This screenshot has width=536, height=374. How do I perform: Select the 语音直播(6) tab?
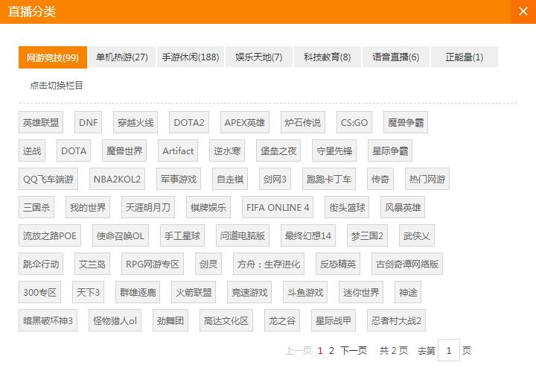396,57
